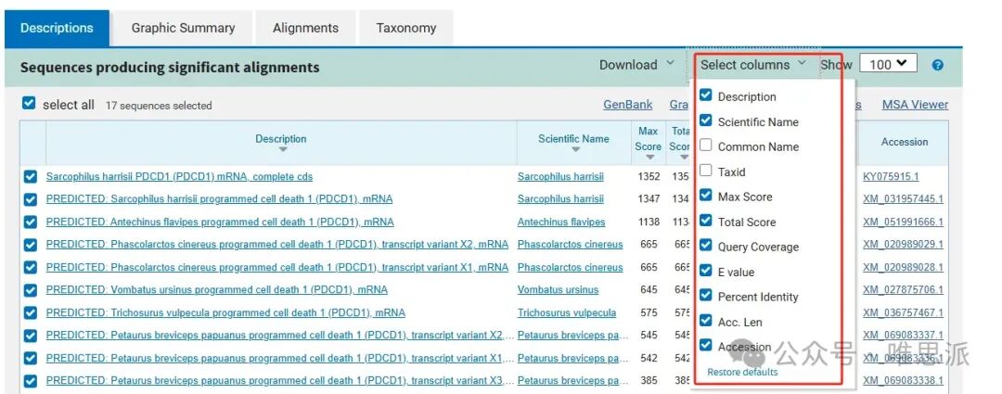Open accession XM_036757467.1 link
Image resolution: width=1002 pixels, height=394 pixels.
click(x=903, y=313)
